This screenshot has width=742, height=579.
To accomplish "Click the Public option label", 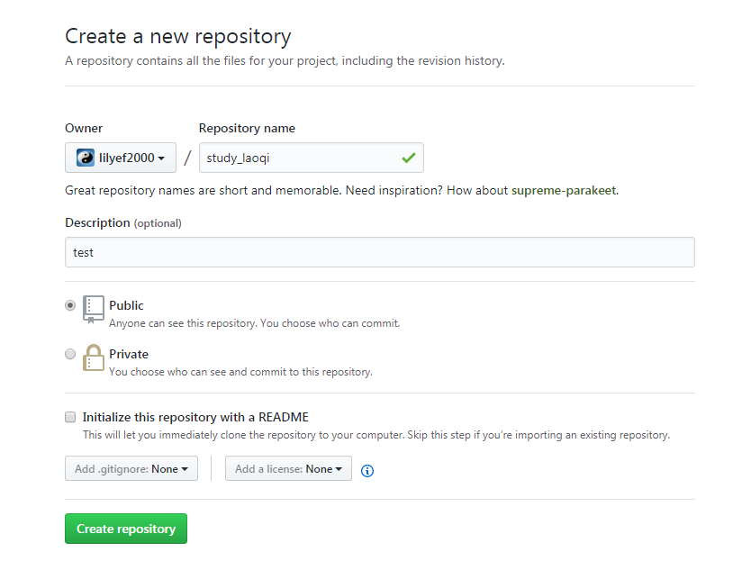I will tap(126, 305).
